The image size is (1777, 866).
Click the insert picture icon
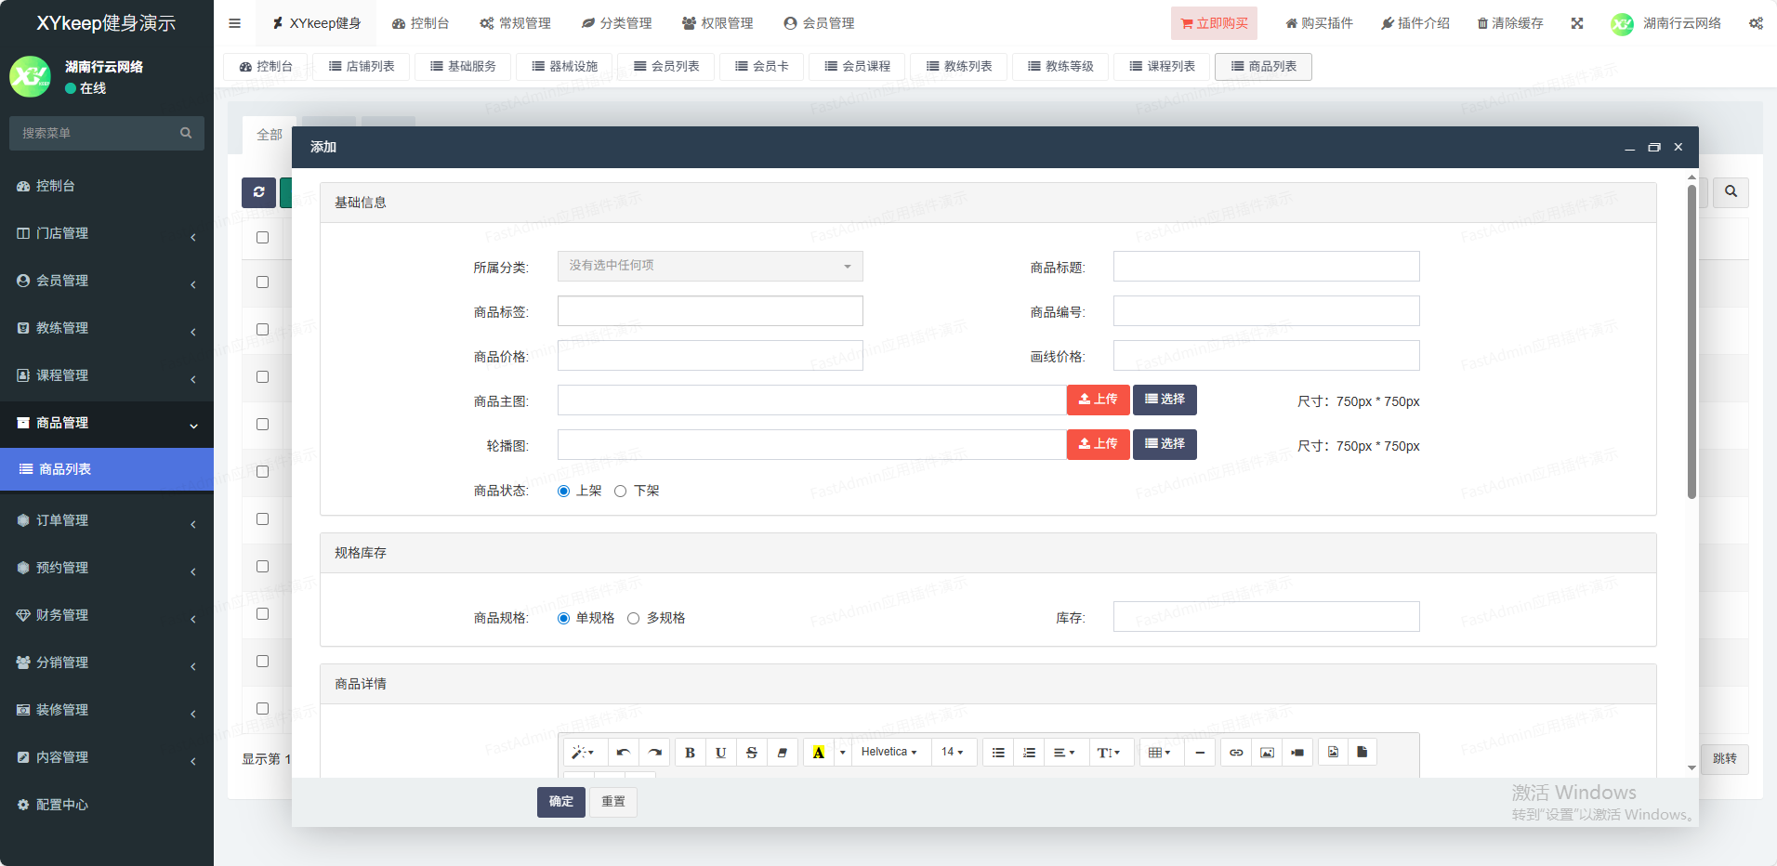[x=1267, y=753]
